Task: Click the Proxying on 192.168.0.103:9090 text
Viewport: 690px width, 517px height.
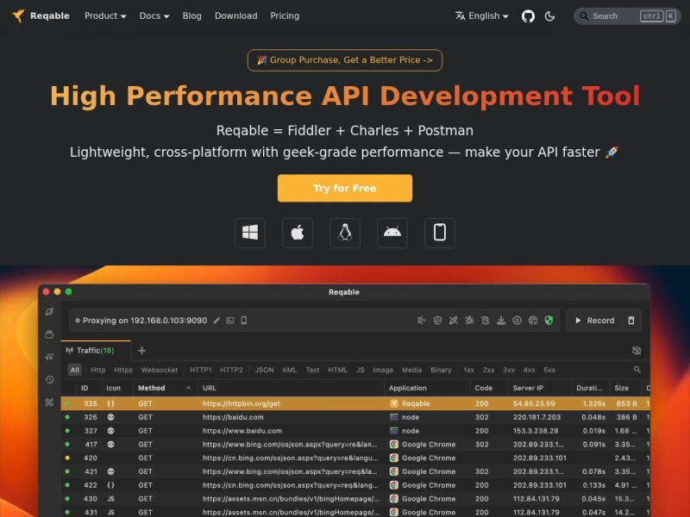Action: click(145, 321)
